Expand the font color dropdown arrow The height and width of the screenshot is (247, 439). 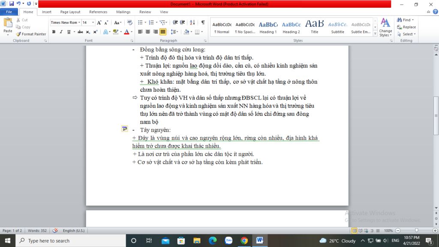(132, 32)
